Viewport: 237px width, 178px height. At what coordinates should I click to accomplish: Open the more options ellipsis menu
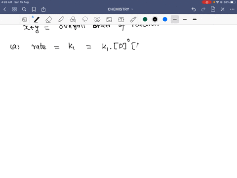pyautogui.click(x=232, y=9)
